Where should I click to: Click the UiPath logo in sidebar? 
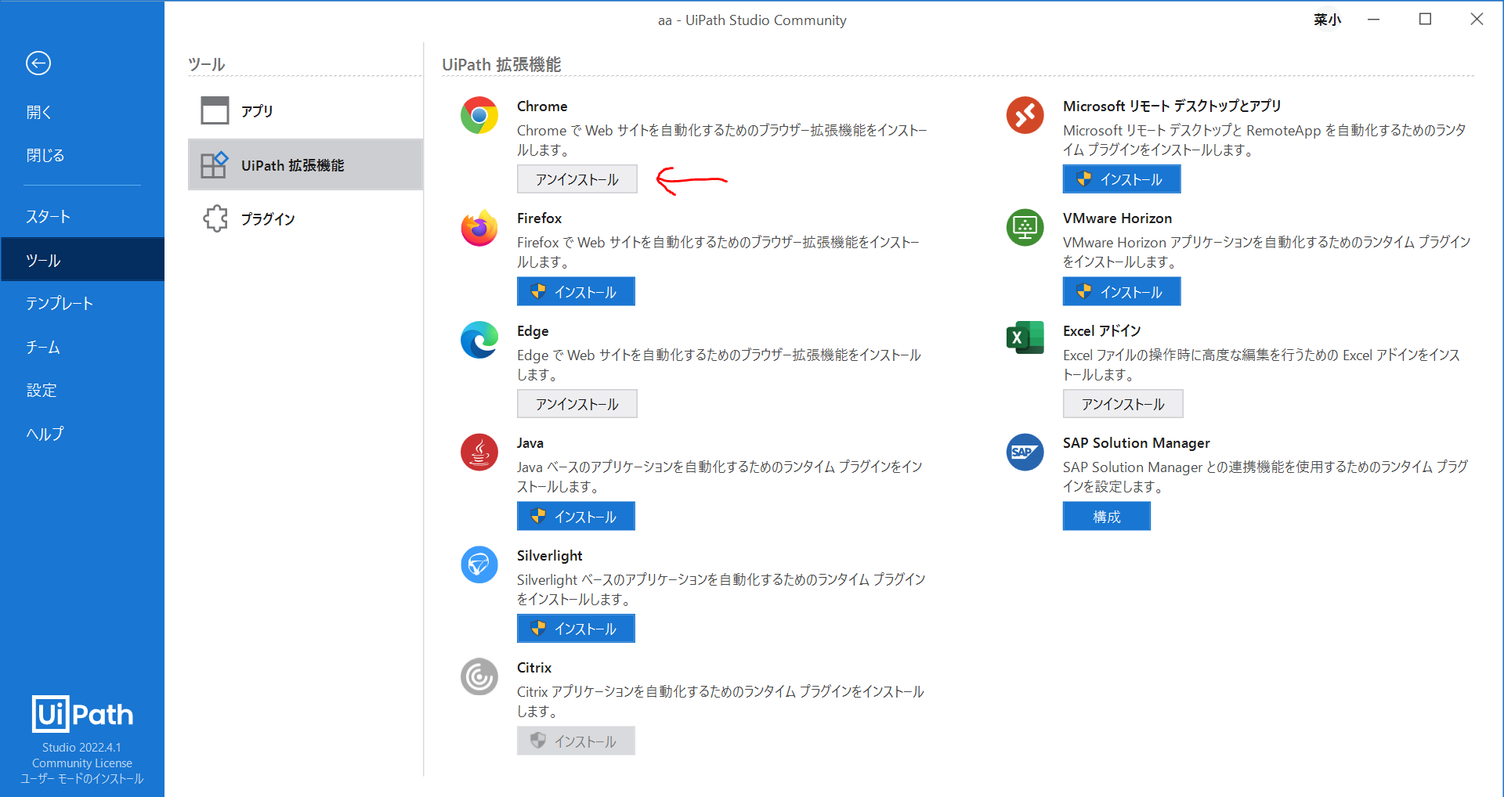82,714
